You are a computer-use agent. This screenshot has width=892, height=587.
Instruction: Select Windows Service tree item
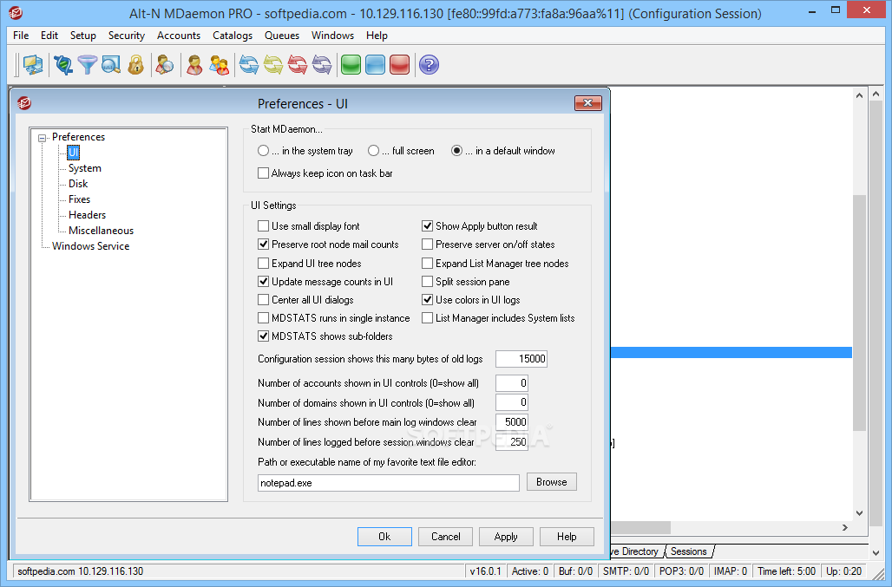[x=90, y=246]
